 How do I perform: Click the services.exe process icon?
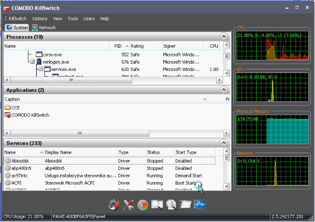click(47, 69)
